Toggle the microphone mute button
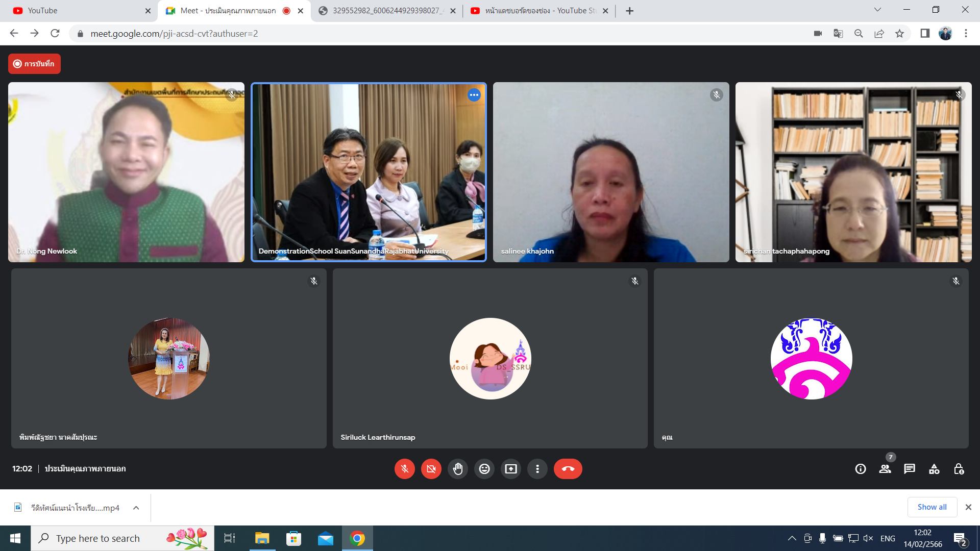Image resolution: width=980 pixels, height=551 pixels. tap(405, 469)
